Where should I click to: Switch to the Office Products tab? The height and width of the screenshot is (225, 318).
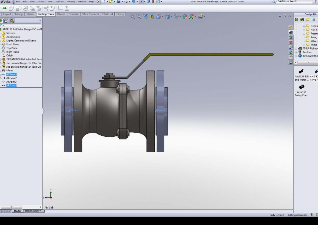90,14
